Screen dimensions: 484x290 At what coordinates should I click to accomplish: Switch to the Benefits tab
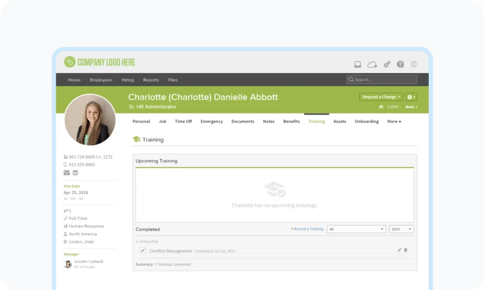point(291,121)
